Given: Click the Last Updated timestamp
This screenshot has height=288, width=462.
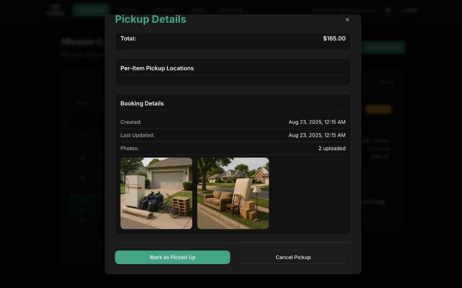Looking at the screenshot, I should (x=317, y=135).
